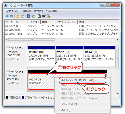Sort by ボリューム column header
125x114 pixels.
15,22
